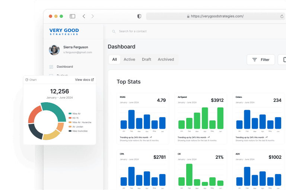The image size is (286, 190).
Task: Switch to the Active tab
Action: pyautogui.click(x=129, y=59)
